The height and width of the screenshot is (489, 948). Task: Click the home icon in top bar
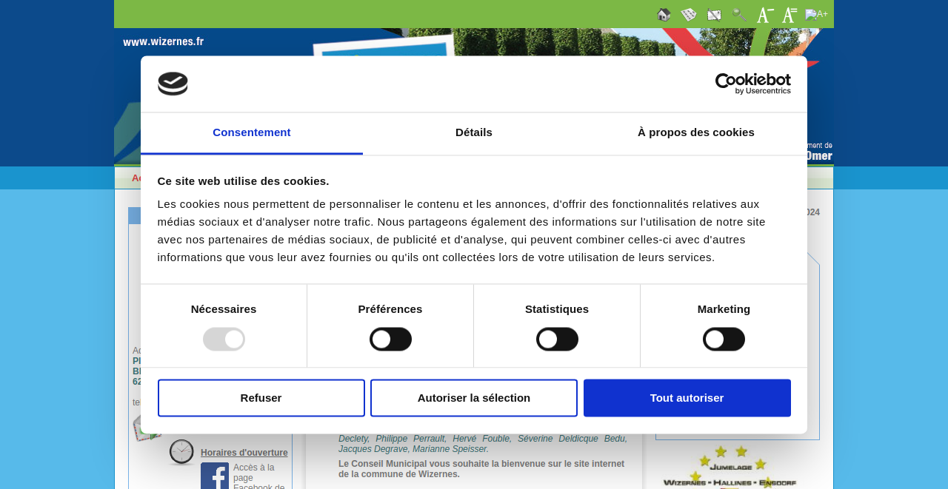tap(664, 15)
